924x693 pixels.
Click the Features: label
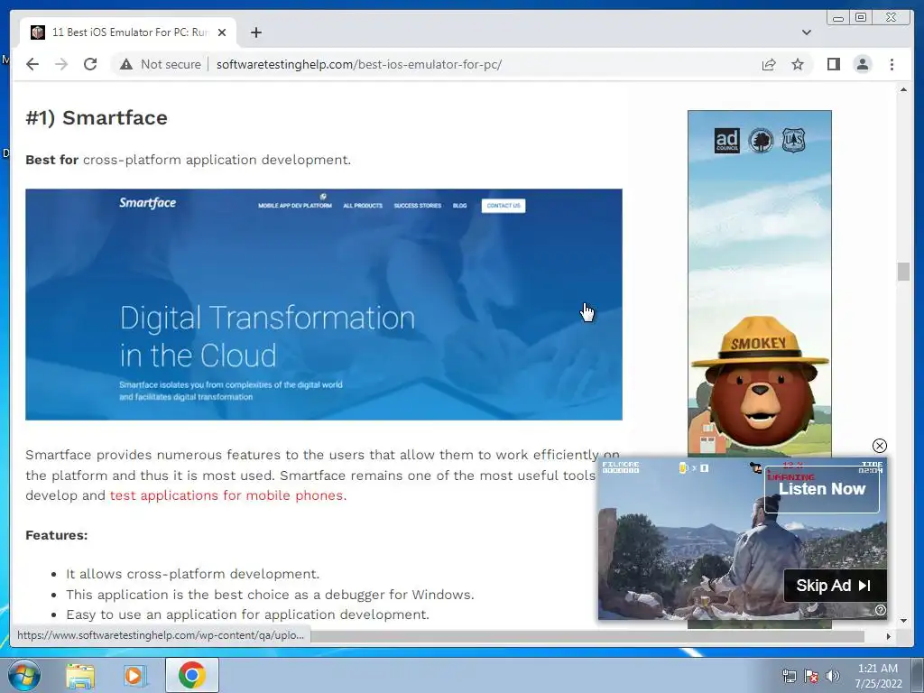pos(57,535)
